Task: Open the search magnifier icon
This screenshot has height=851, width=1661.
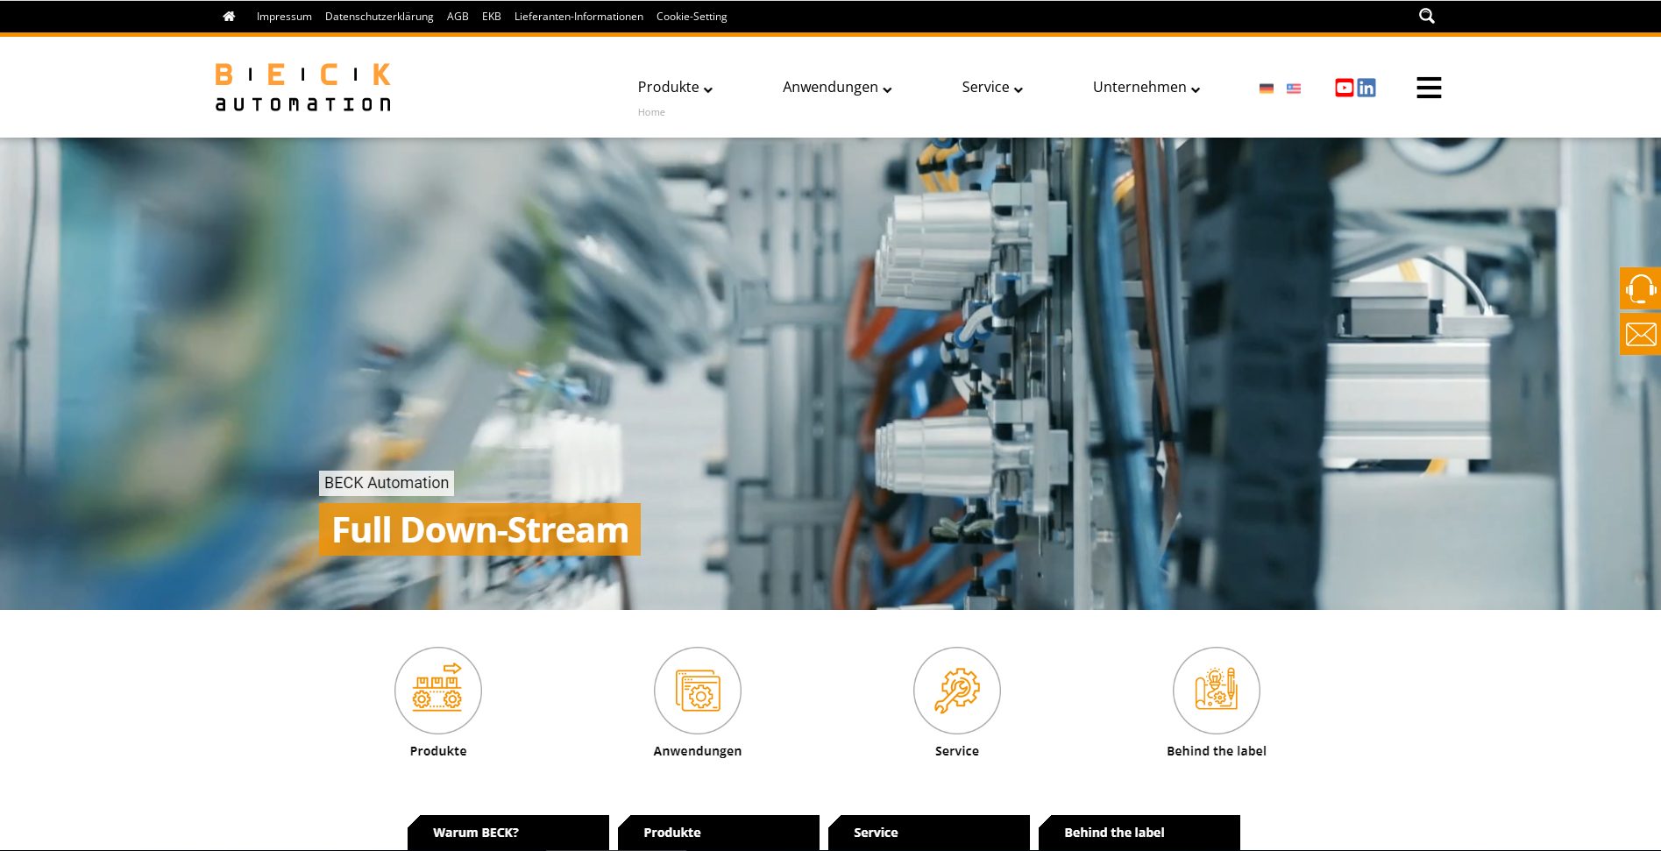Action: [1426, 15]
